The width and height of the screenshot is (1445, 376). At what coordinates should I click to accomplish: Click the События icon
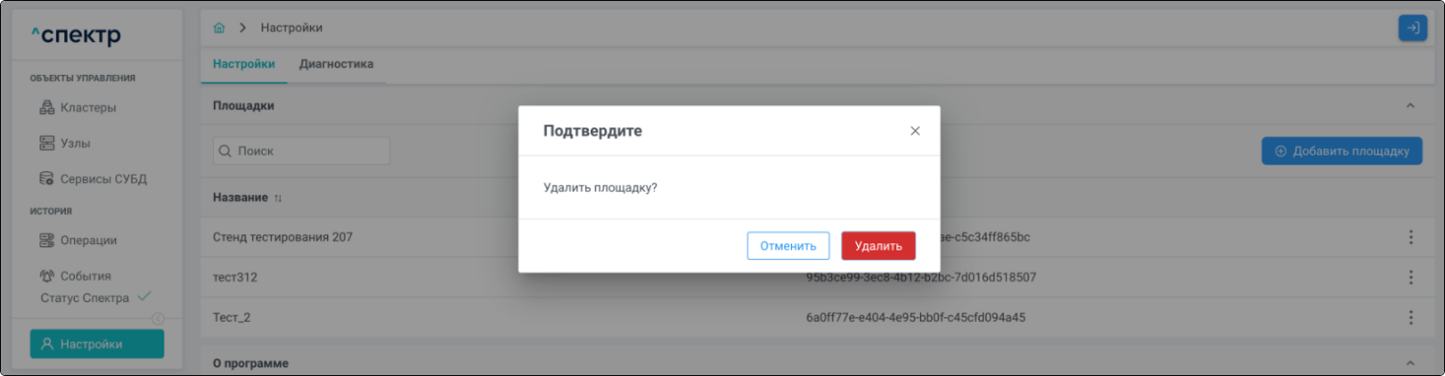pos(47,275)
